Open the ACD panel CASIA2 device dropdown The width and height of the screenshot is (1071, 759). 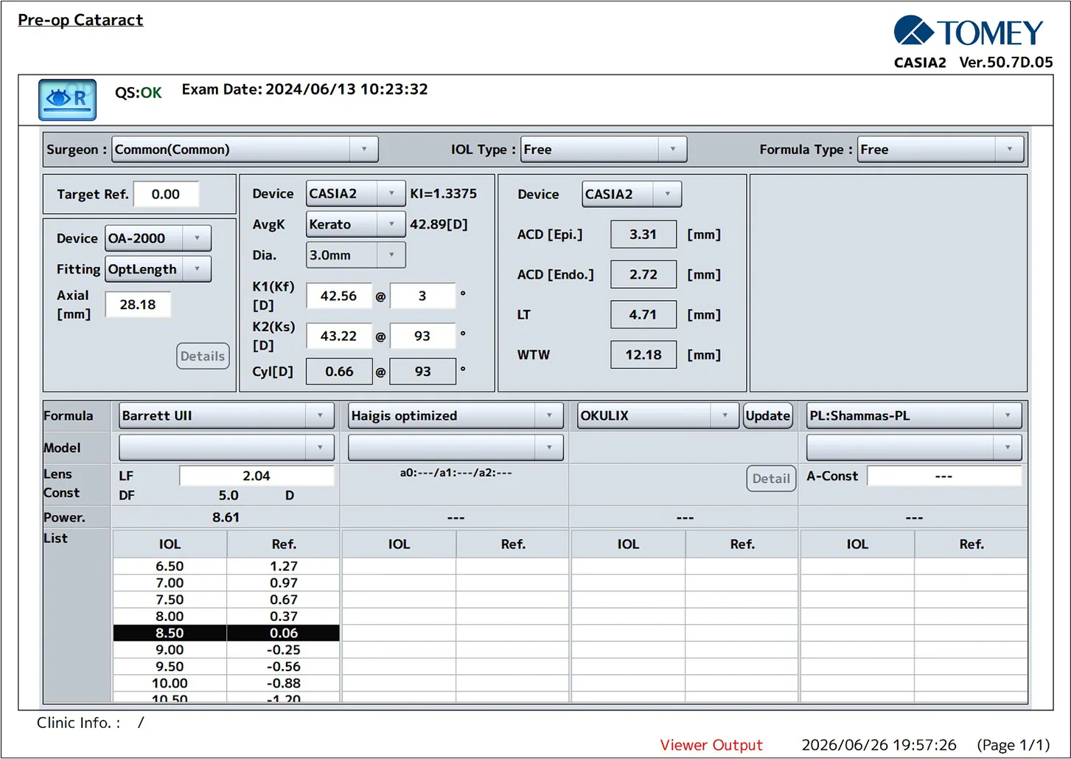coord(632,194)
